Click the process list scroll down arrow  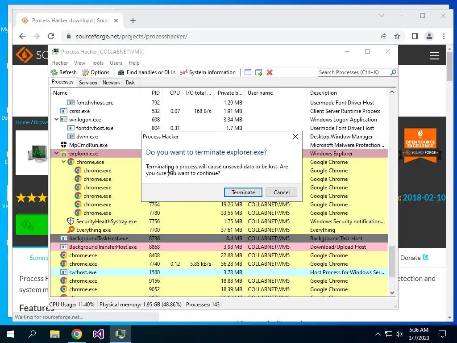tap(392, 293)
